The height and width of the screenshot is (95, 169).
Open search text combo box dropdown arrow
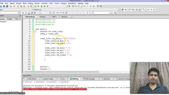click(x=19, y=13)
